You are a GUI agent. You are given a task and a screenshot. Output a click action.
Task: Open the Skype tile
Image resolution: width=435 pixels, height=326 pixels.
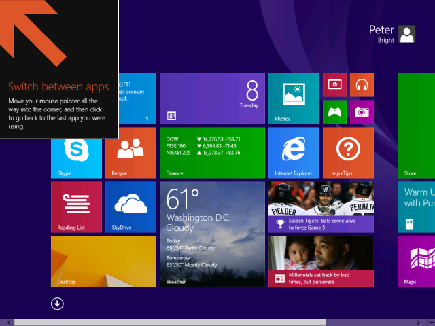click(x=77, y=158)
